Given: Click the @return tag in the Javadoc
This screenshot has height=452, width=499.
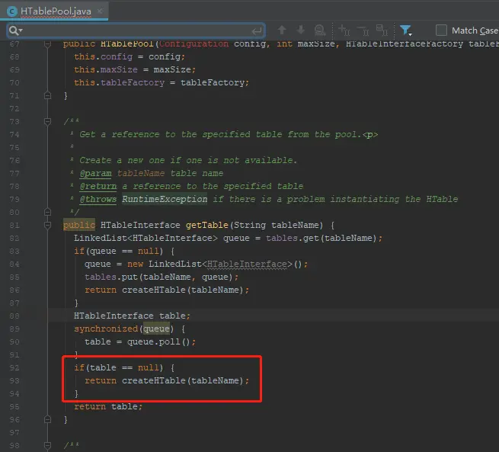Looking at the screenshot, I should (x=98, y=186).
